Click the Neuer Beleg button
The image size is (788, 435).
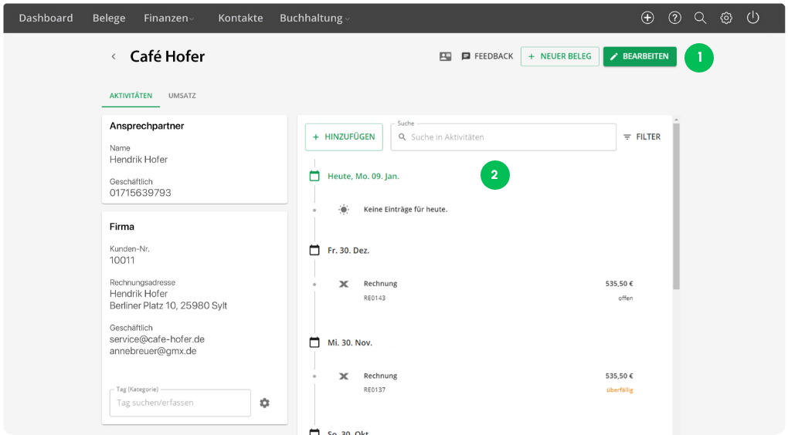pyautogui.click(x=559, y=56)
